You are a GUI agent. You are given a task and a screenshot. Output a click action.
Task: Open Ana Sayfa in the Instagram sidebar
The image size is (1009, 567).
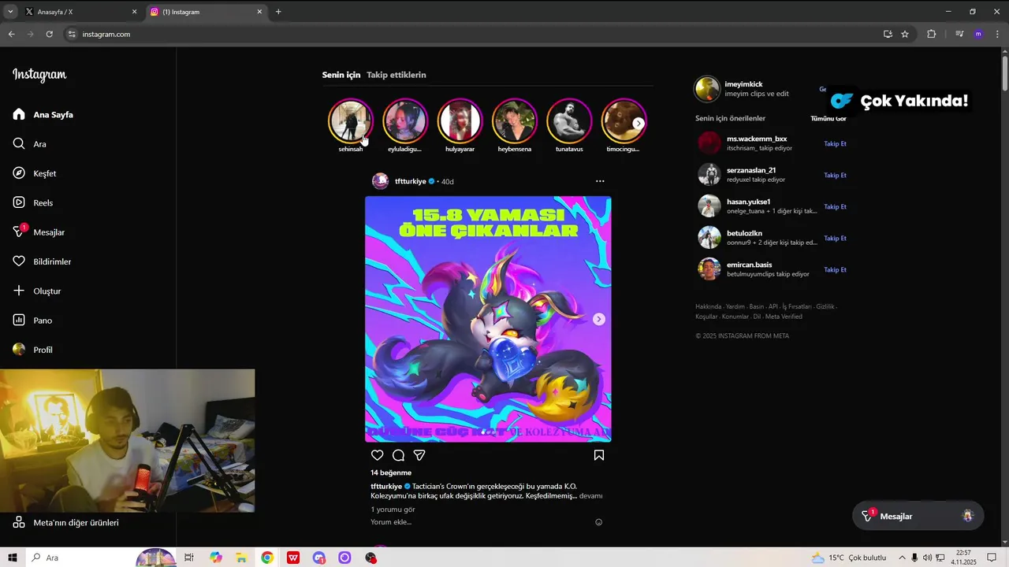click(x=43, y=115)
